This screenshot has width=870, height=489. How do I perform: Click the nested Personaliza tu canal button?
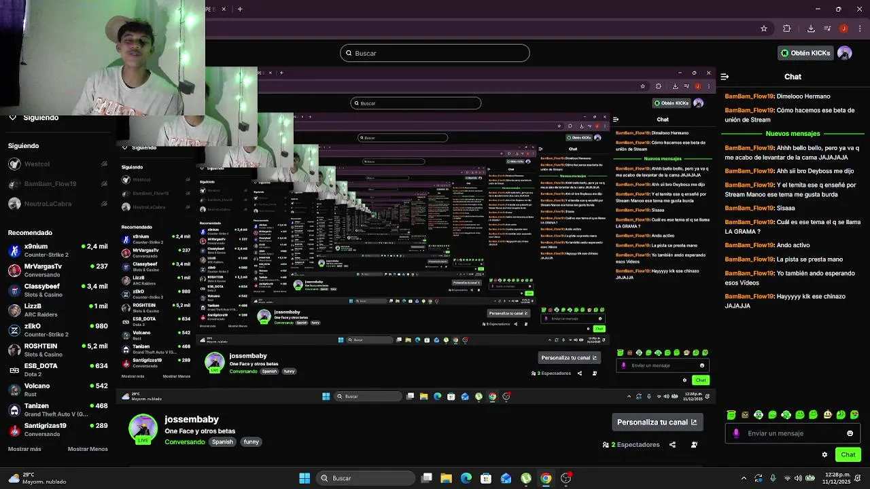569,358
